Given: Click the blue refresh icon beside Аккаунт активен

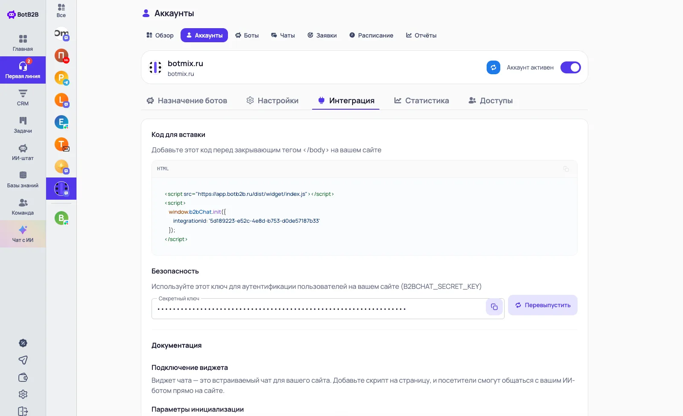Looking at the screenshot, I should click(493, 67).
